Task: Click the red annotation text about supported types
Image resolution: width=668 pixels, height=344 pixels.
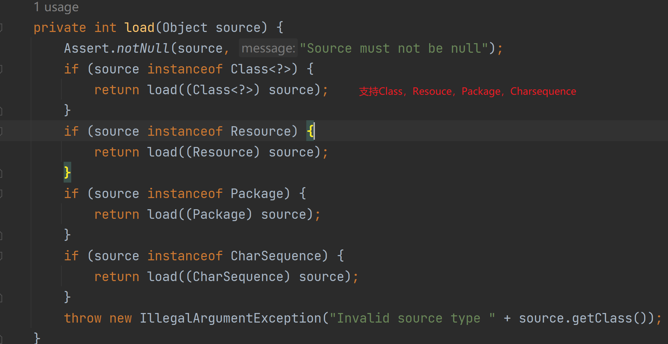Action: point(468,91)
